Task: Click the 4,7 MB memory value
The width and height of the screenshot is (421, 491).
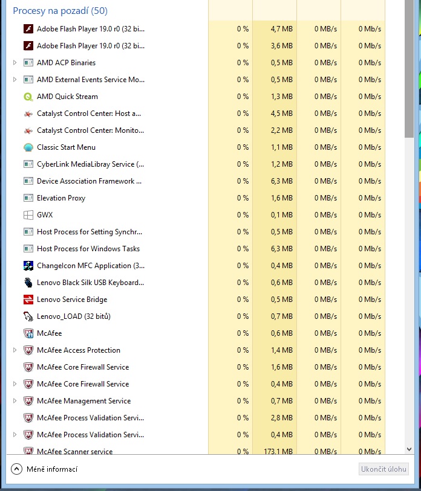Action: pos(282,29)
